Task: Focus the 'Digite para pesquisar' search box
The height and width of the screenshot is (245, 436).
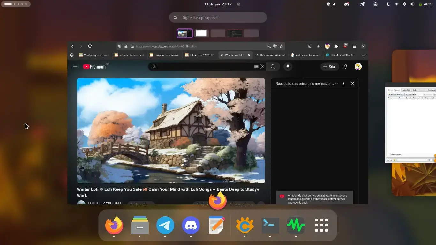Action: (x=218, y=18)
